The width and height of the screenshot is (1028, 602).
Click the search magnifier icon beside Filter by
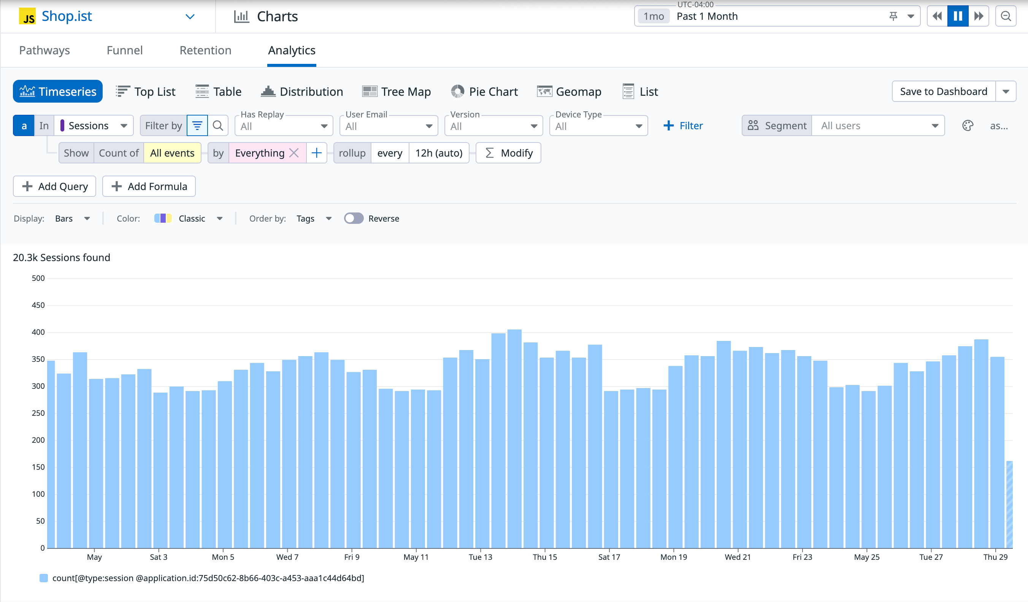point(218,126)
